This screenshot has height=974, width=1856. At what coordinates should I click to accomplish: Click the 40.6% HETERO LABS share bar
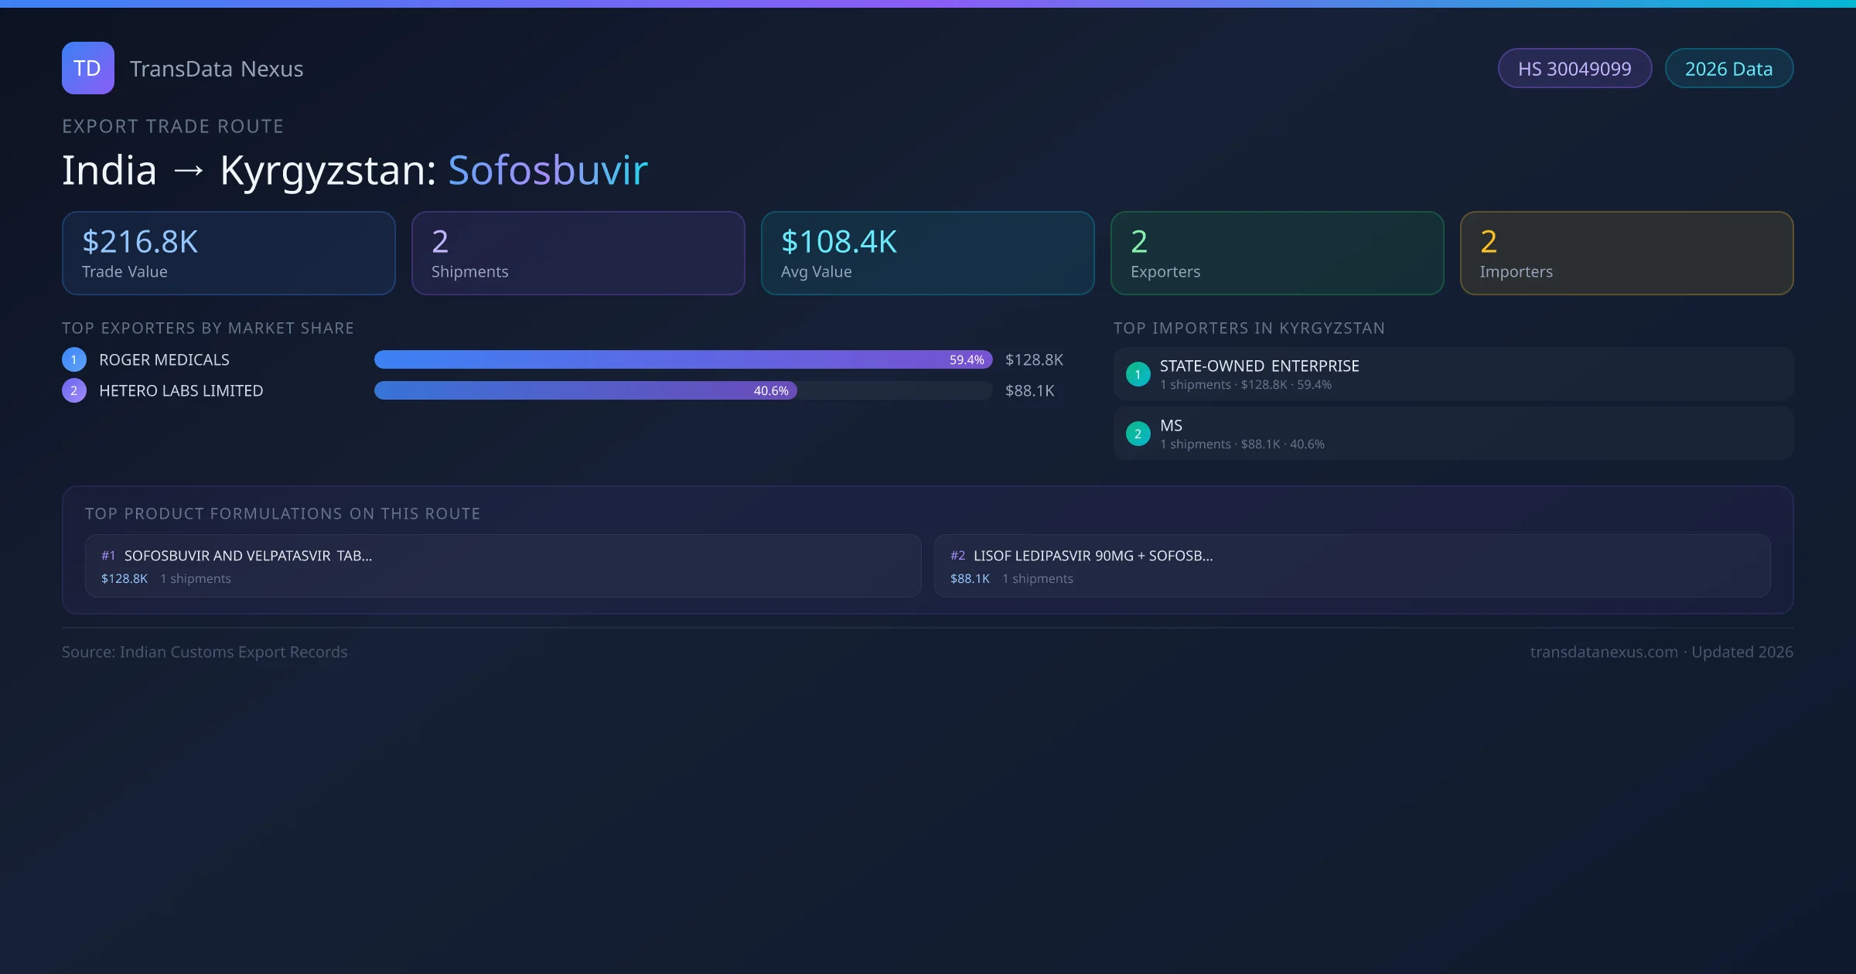[585, 390]
